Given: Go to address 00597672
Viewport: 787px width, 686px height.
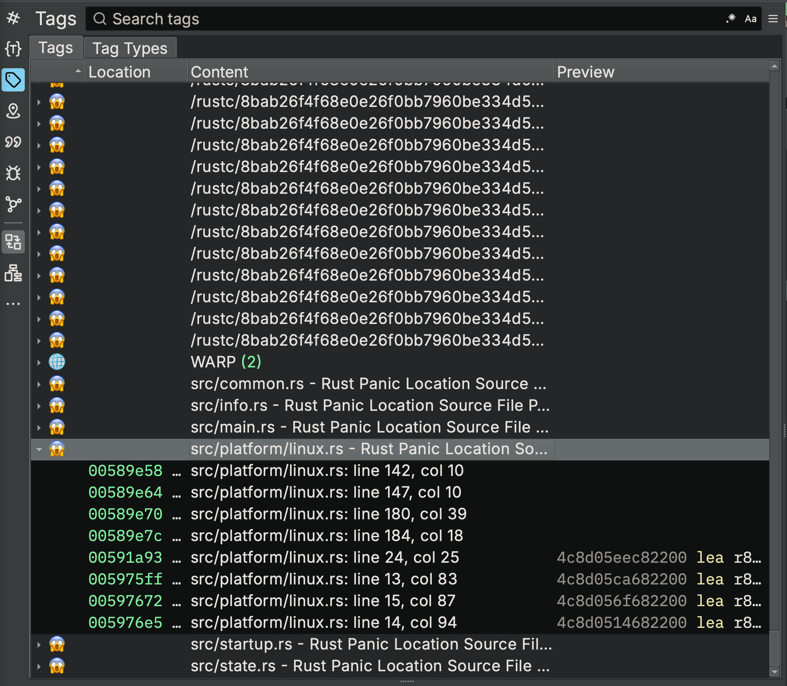Looking at the screenshot, I should point(125,601).
